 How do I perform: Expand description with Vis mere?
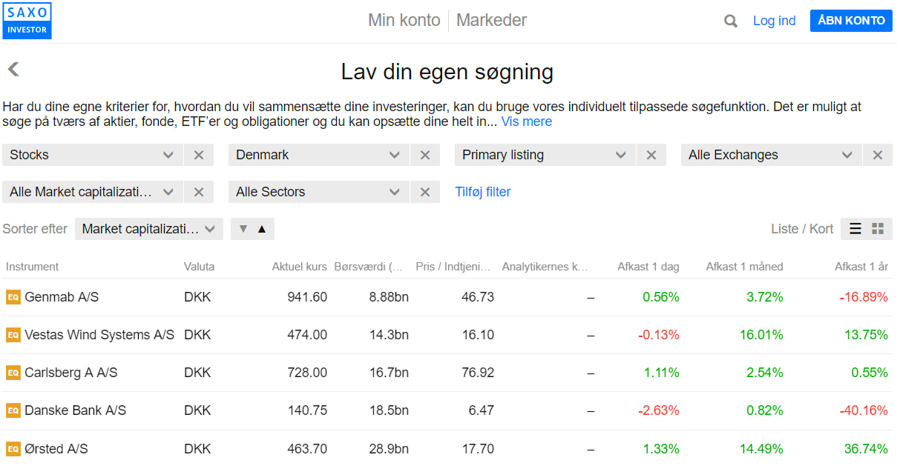coord(527,122)
